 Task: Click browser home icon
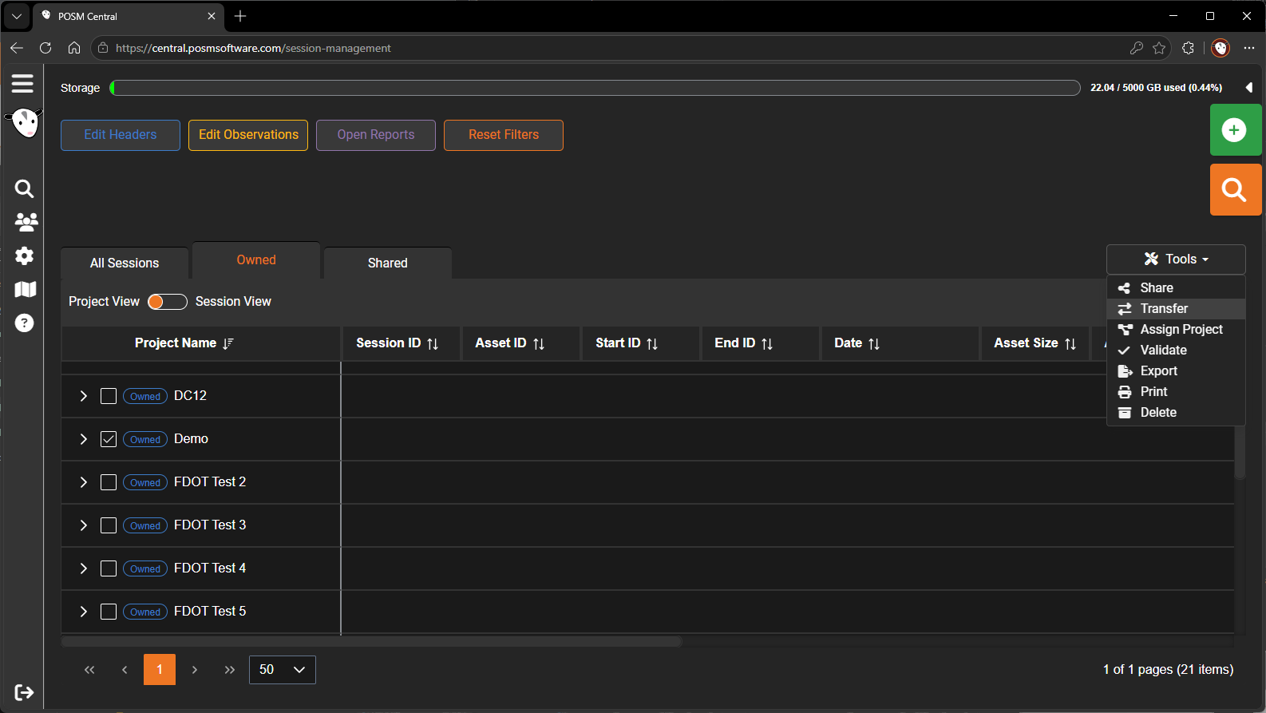(x=74, y=48)
